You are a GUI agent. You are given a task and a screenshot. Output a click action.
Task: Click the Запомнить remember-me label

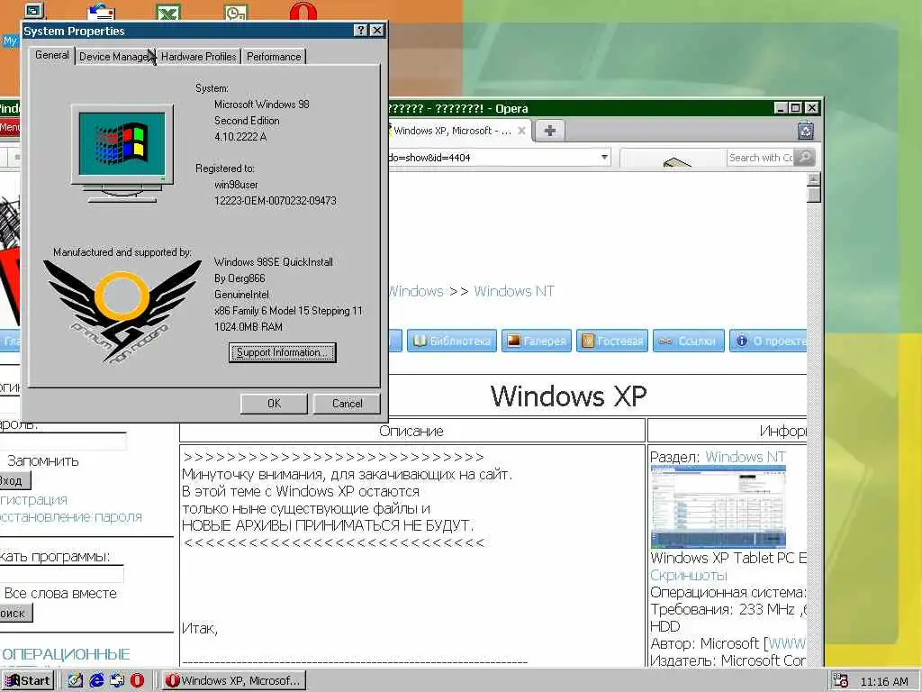tap(43, 460)
